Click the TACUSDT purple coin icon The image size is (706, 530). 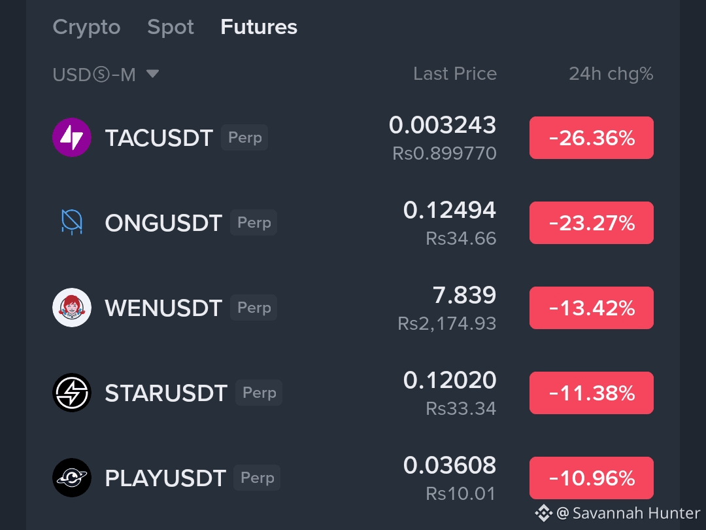[x=72, y=137]
